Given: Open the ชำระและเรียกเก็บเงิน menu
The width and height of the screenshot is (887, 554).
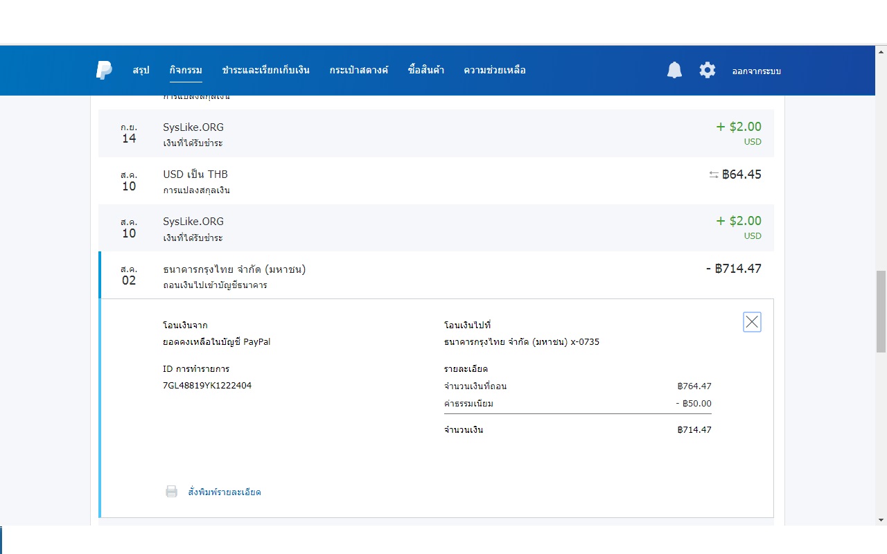Looking at the screenshot, I should tap(266, 70).
